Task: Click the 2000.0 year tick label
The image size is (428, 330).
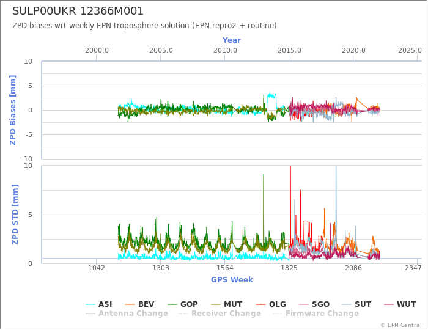Action: pos(97,51)
